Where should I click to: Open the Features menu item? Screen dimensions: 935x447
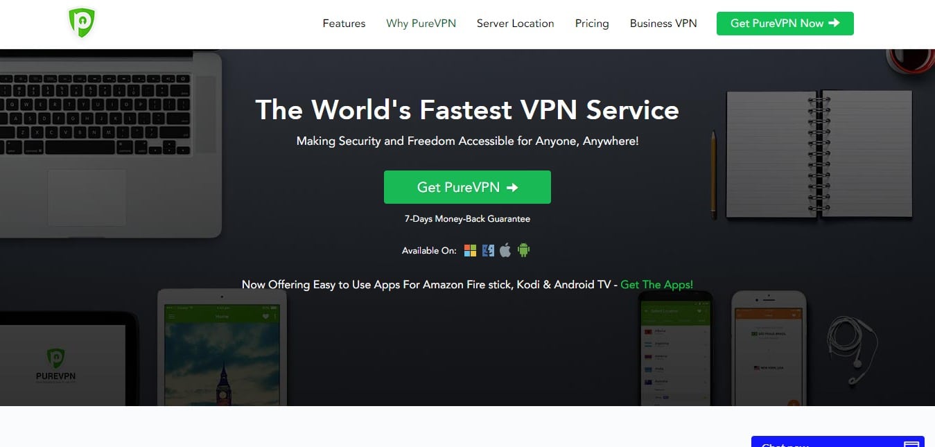pos(344,24)
